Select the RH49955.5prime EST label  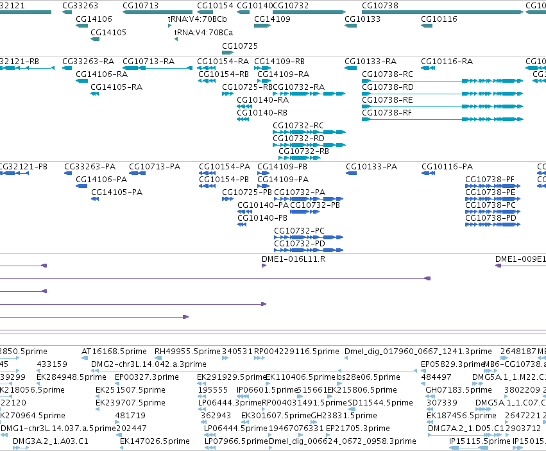coord(187,352)
